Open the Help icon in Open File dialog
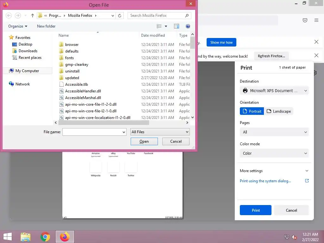324x243 pixels. click(x=188, y=26)
